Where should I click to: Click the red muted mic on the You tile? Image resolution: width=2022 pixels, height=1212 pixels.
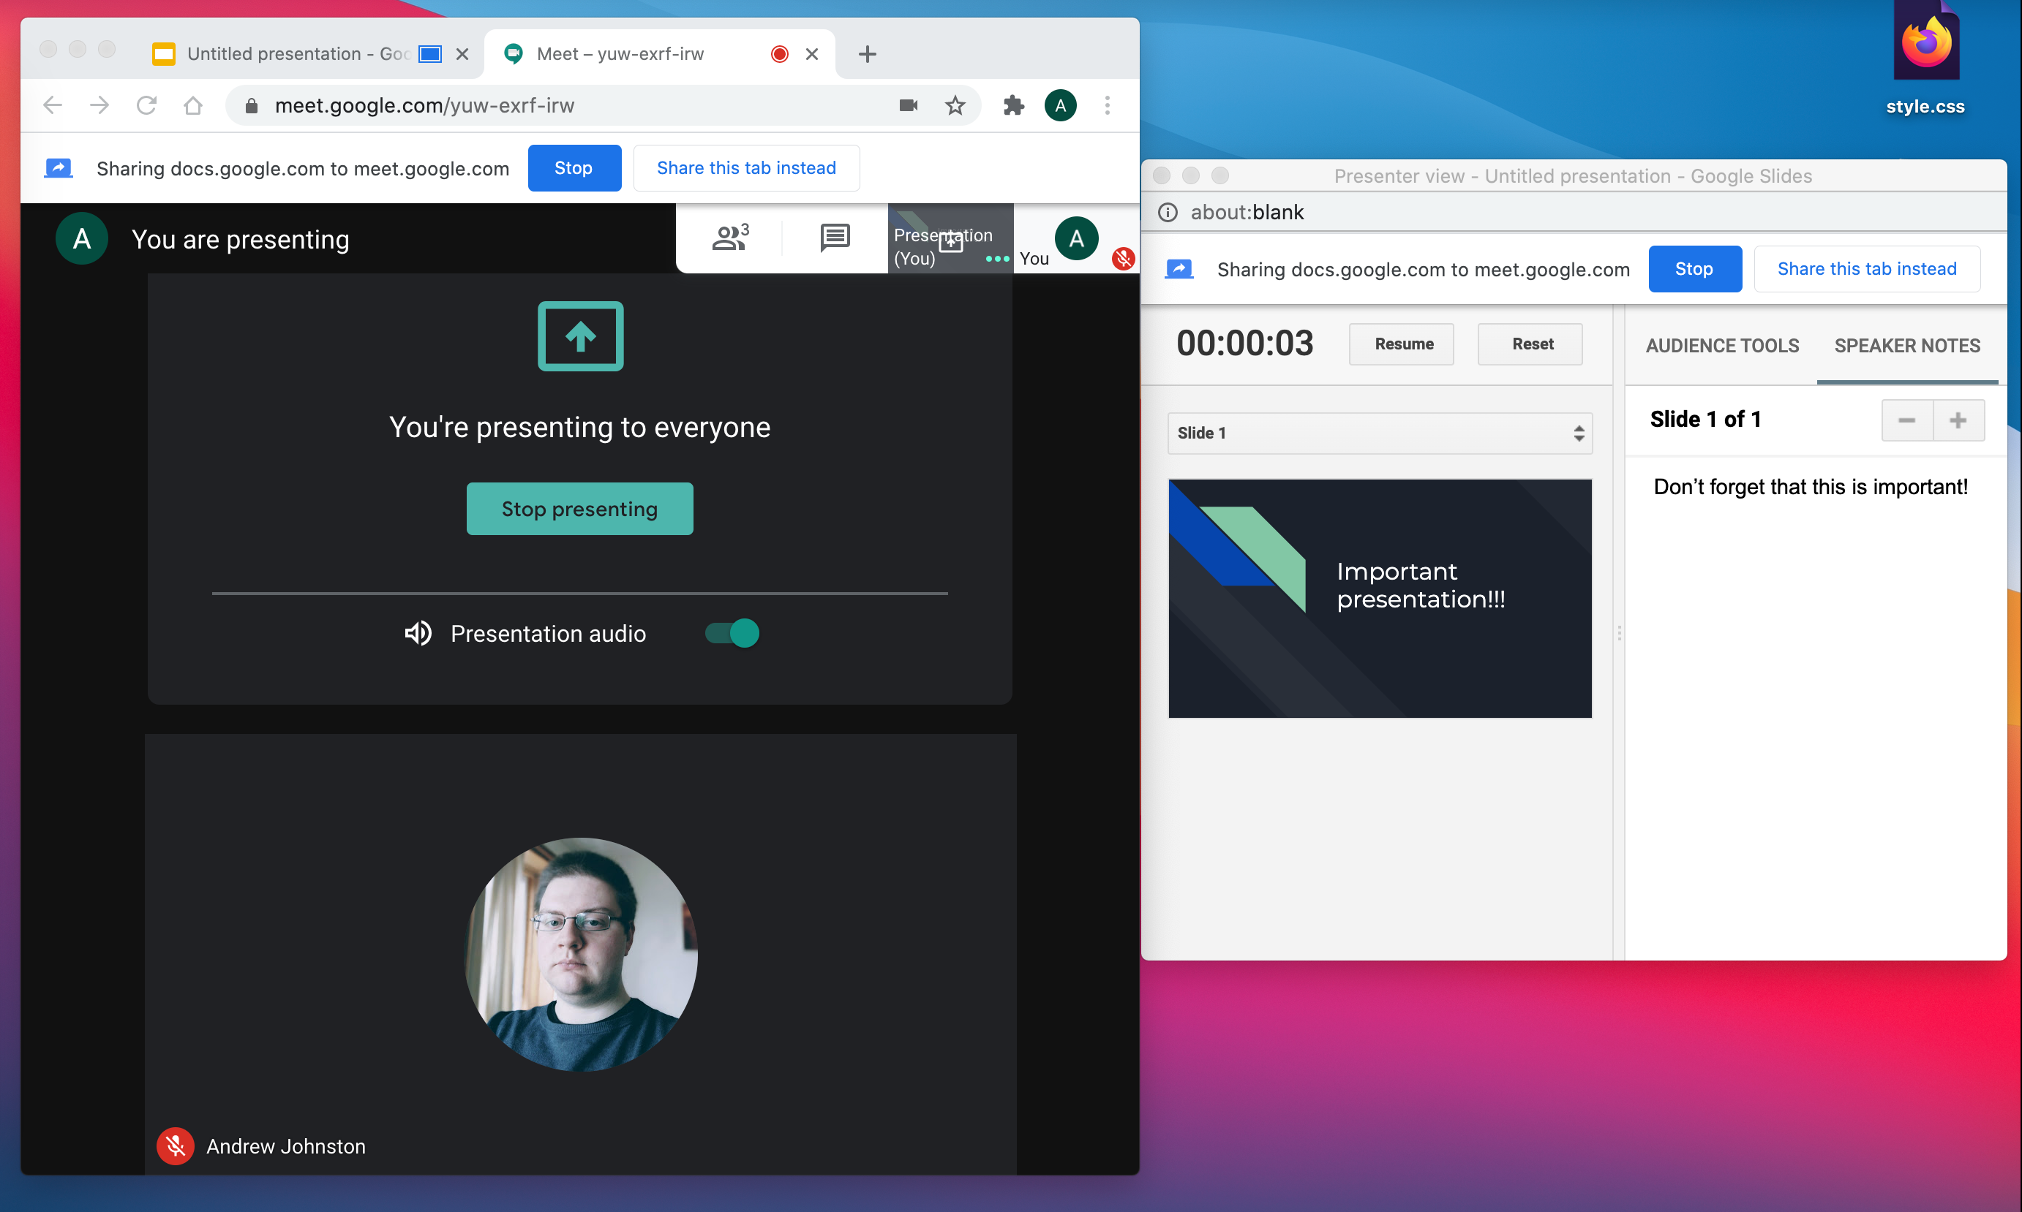pos(1123,258)
